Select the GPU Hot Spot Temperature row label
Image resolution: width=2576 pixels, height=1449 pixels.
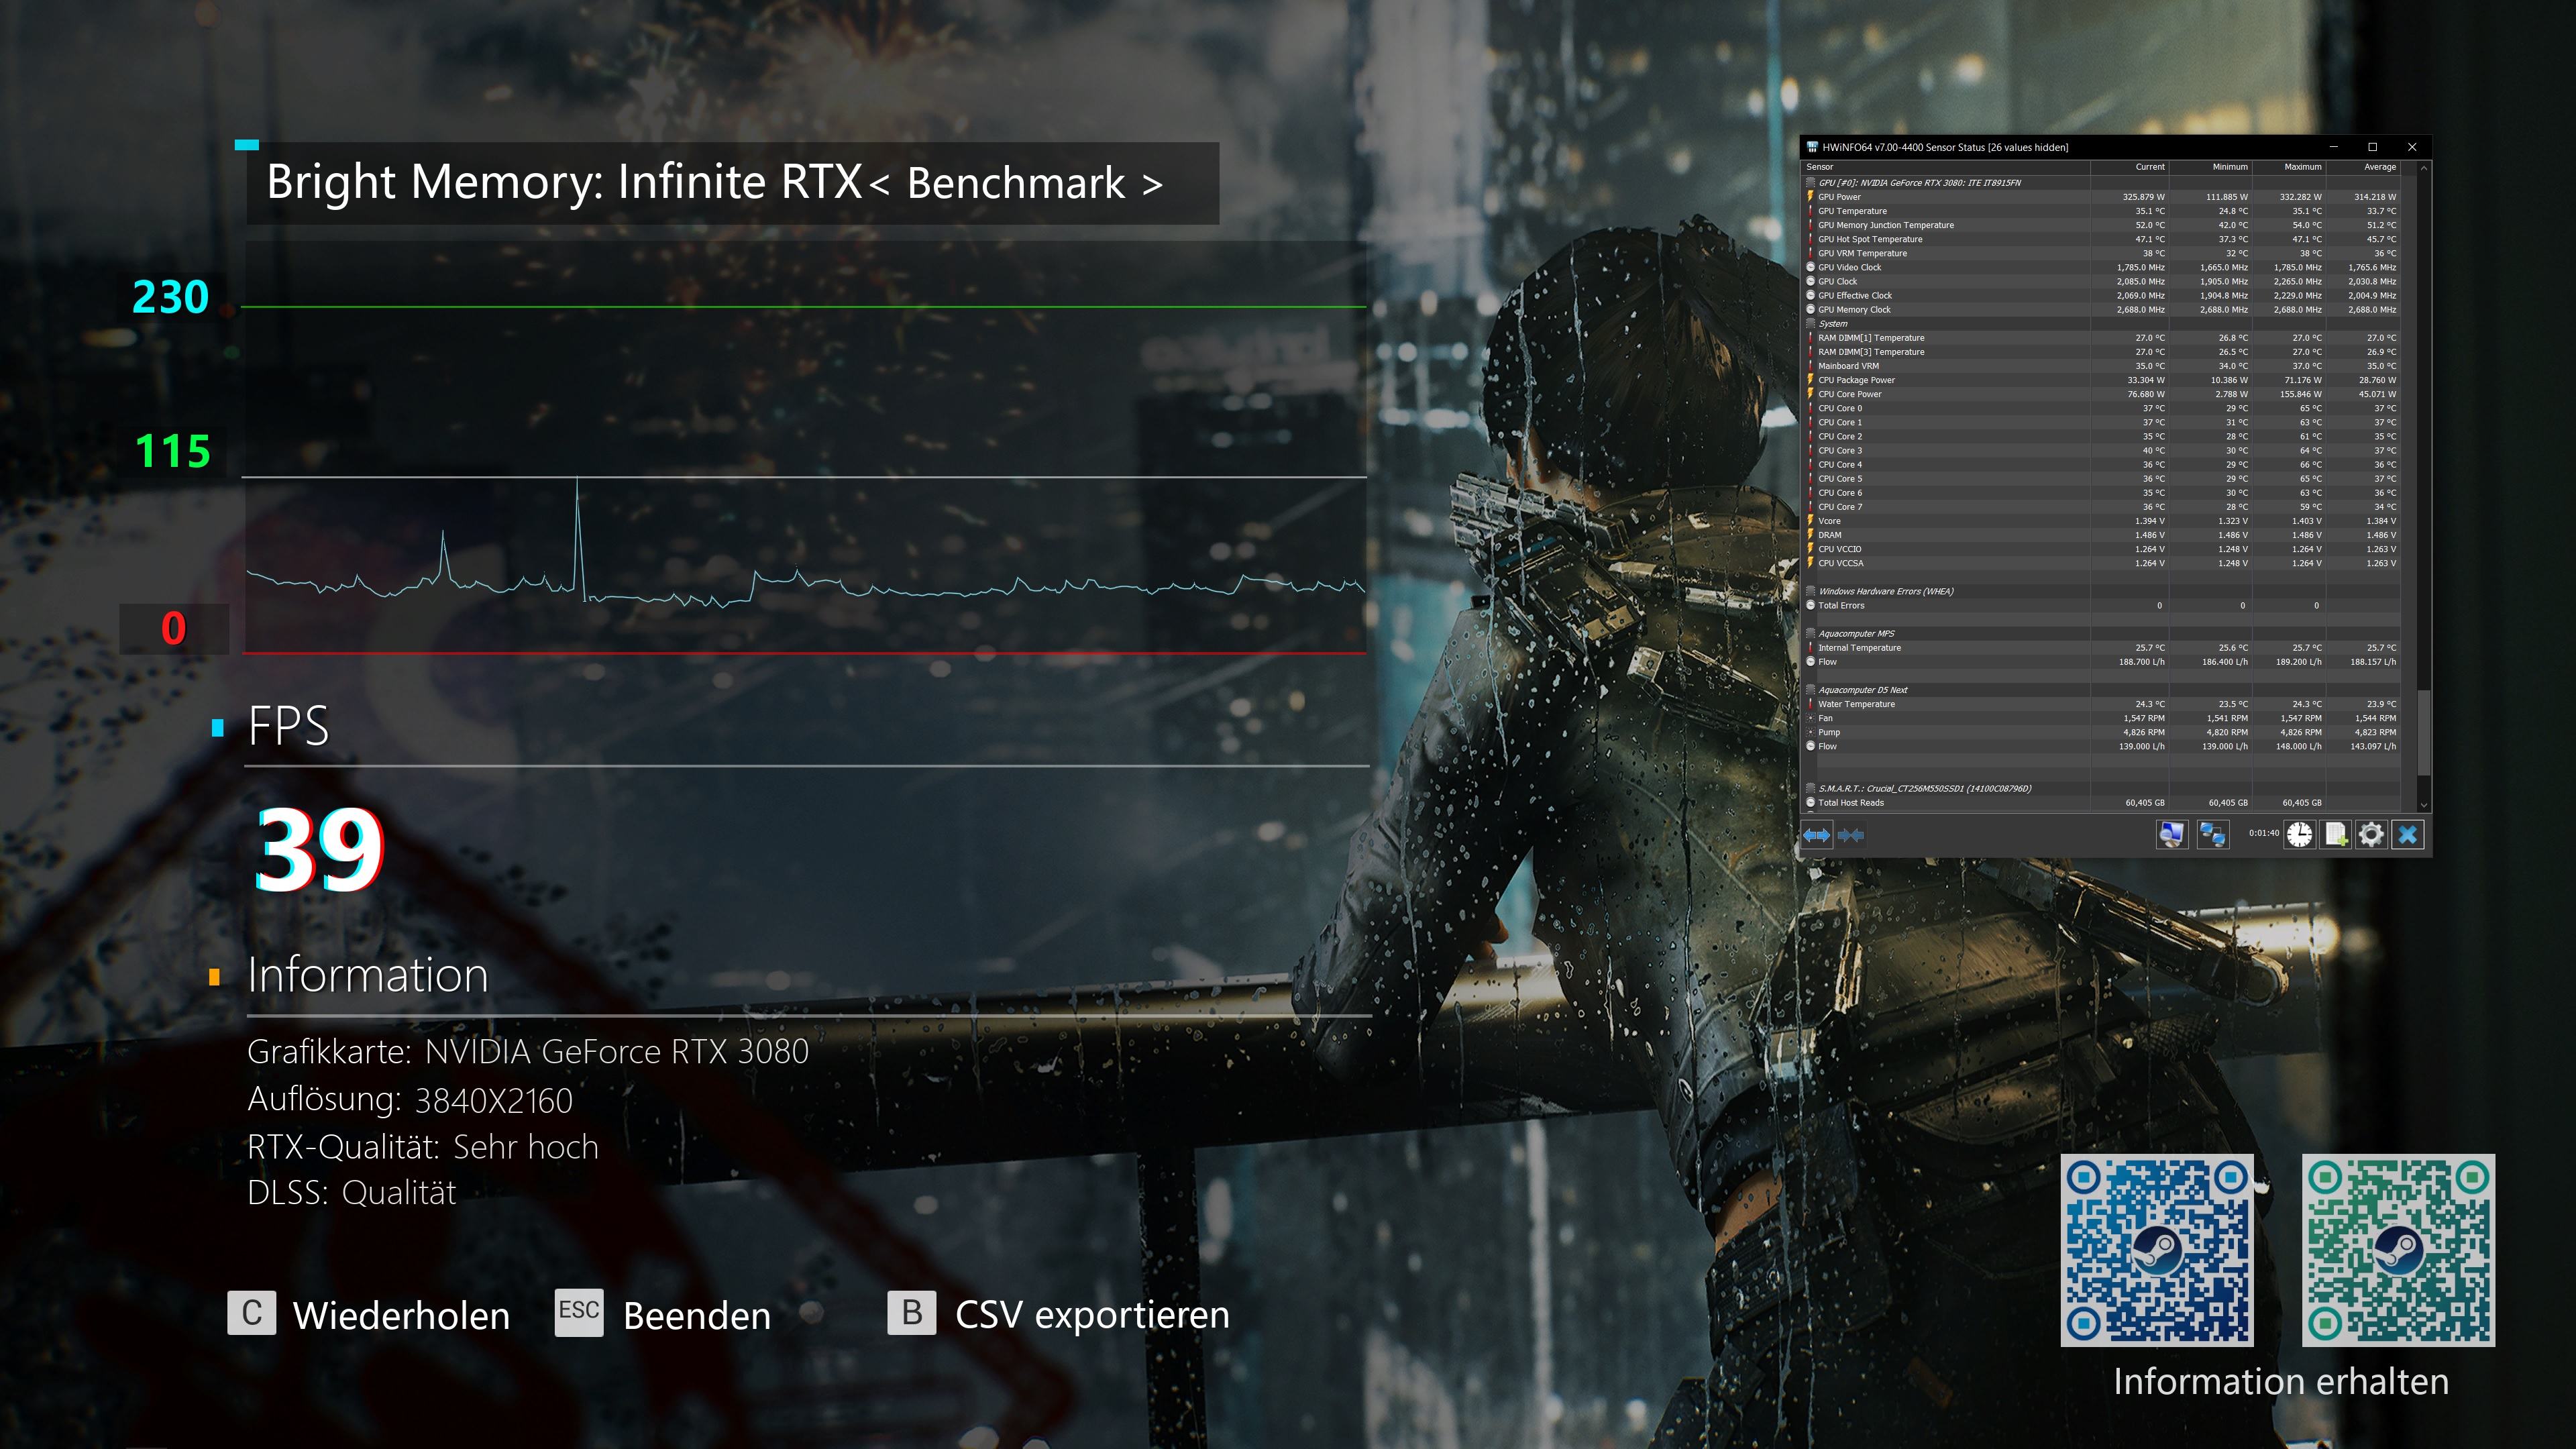(1870, 239)
